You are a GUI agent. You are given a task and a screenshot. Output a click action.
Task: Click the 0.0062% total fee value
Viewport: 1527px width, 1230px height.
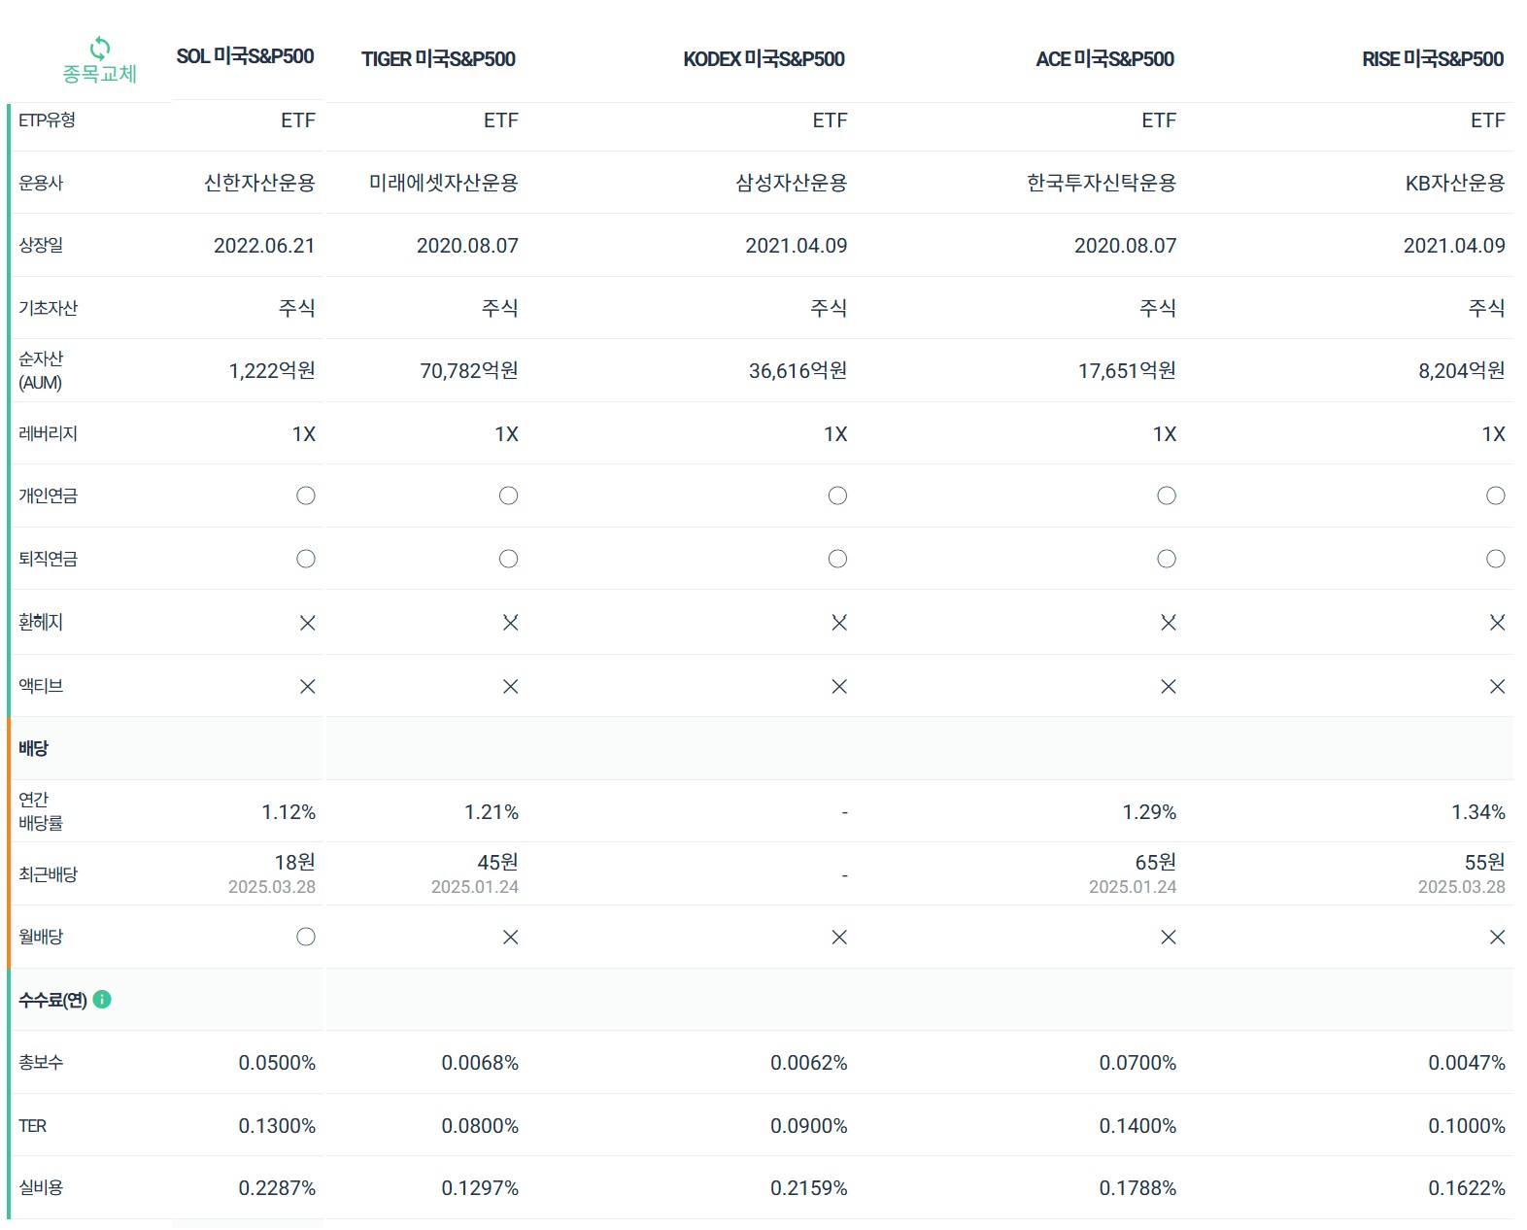click(809, 1063)
